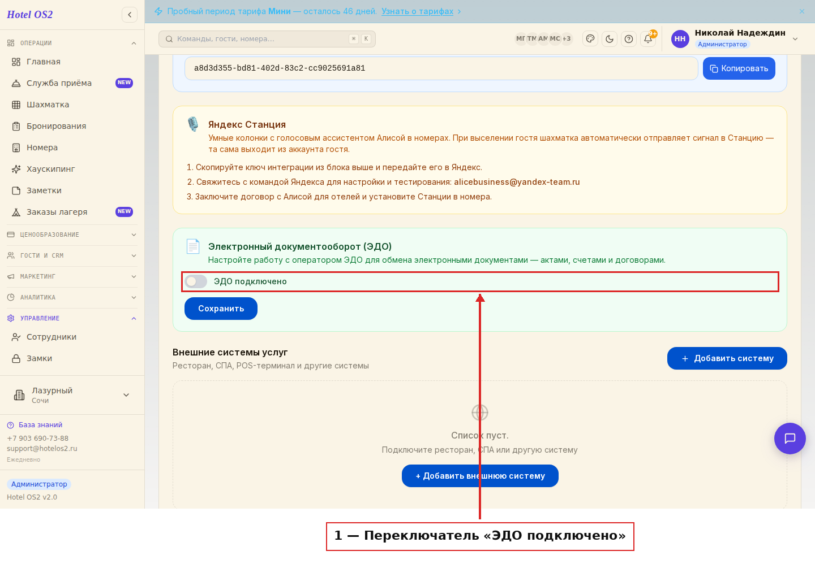Image resolution: width=815 pixels, height=564 pixels.
Task: Click the Номера building icon
Action: click(x=16, y=147)
